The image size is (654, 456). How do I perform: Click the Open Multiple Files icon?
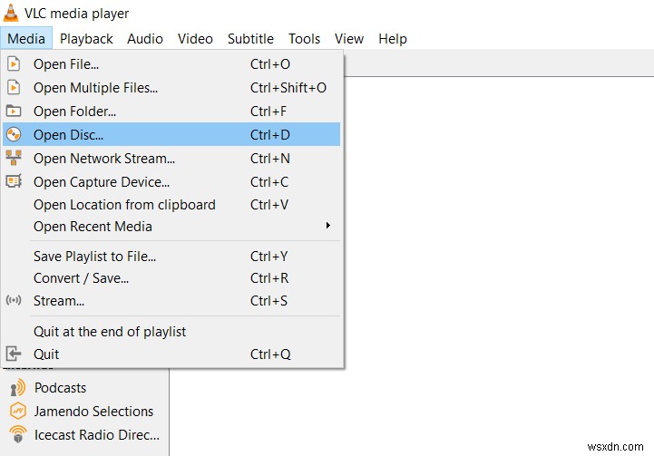pos(14,88)
